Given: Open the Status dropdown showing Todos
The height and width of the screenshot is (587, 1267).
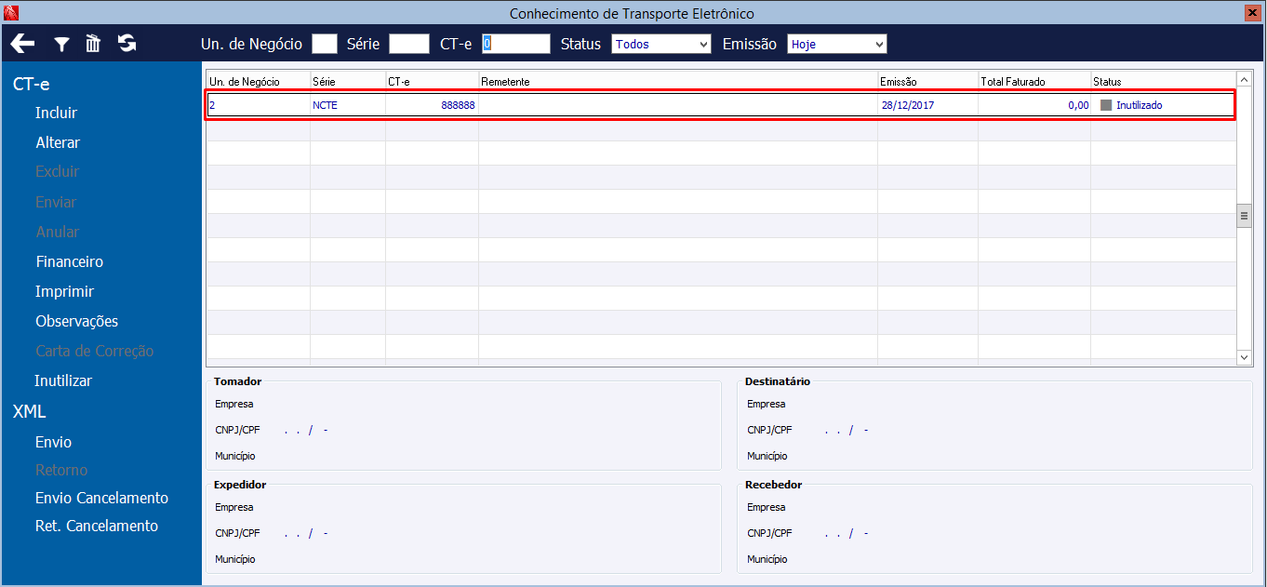Looking at the screenshot, I should pyautogui.click(x=661, y=44).
